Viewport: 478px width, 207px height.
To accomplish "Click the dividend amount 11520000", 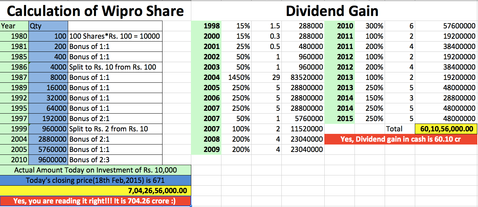I will click(x=303, y=129).
